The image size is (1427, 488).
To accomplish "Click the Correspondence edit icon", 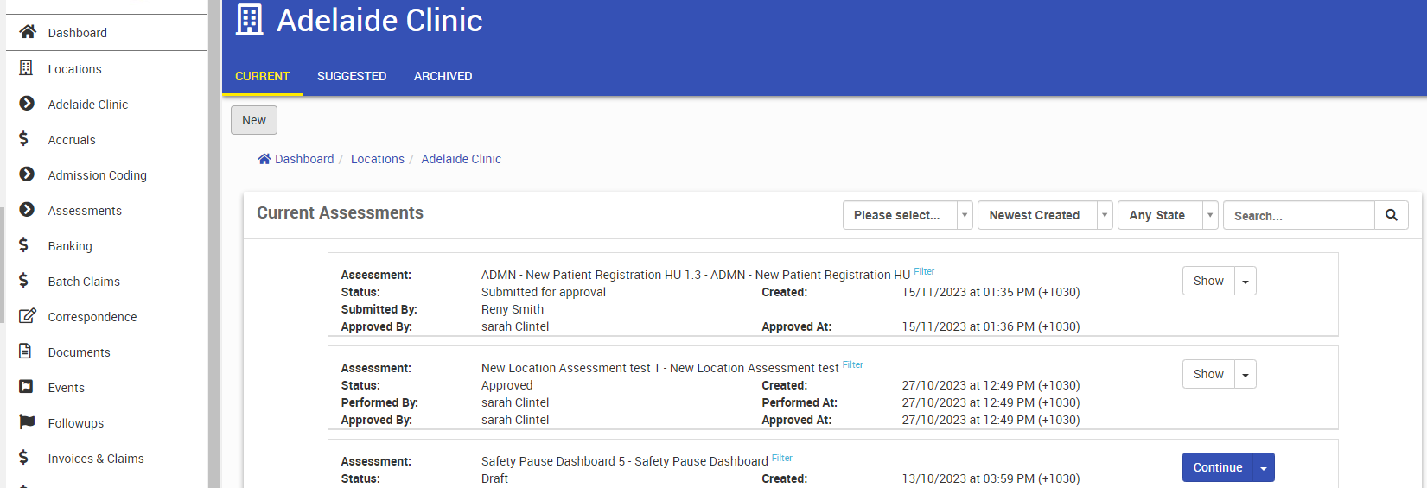I will (x=28, y=316).
